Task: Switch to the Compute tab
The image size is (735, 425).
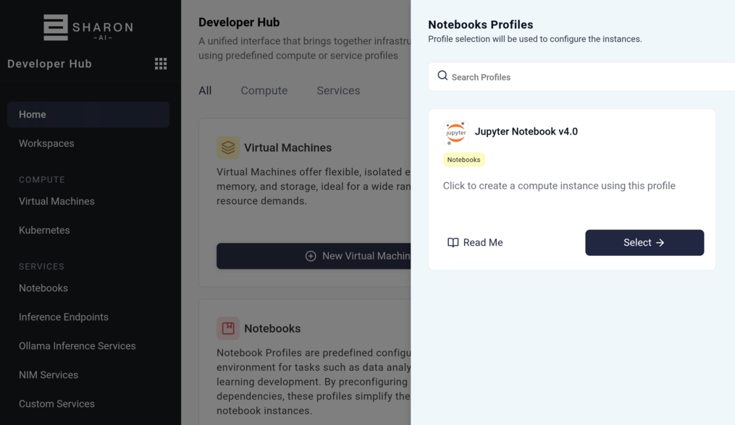Action: [x=264, y=91]
